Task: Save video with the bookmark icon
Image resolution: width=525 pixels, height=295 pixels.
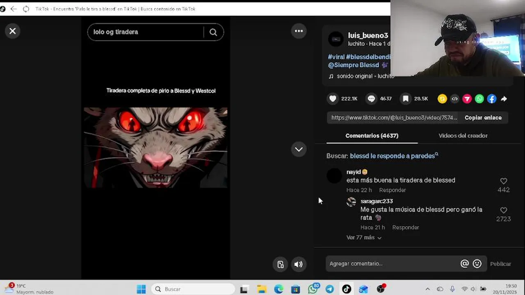Action: pos(406,99)
